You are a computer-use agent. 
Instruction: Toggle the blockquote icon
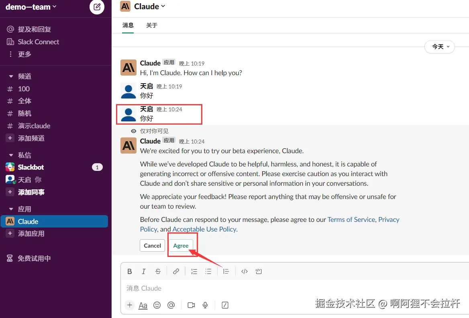226,272
